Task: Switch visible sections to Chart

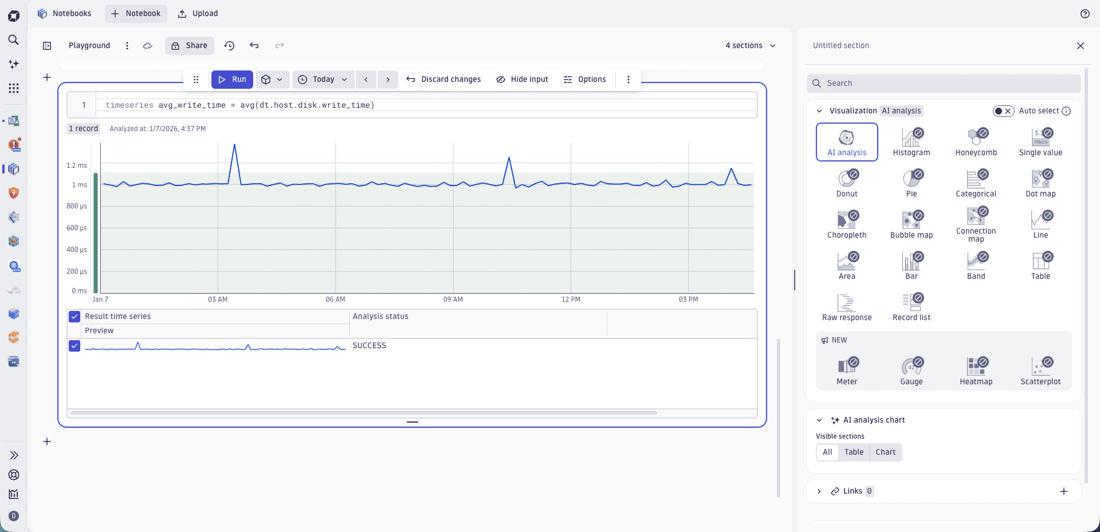Action: (885, 452)
